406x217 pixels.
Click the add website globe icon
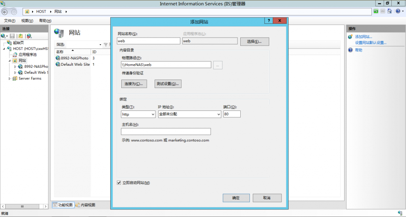coord(350,37)
